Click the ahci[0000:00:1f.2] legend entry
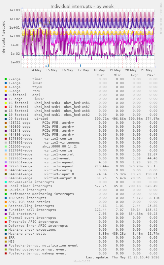Screen dimensions: 164x265 click(x=60, y=146)
